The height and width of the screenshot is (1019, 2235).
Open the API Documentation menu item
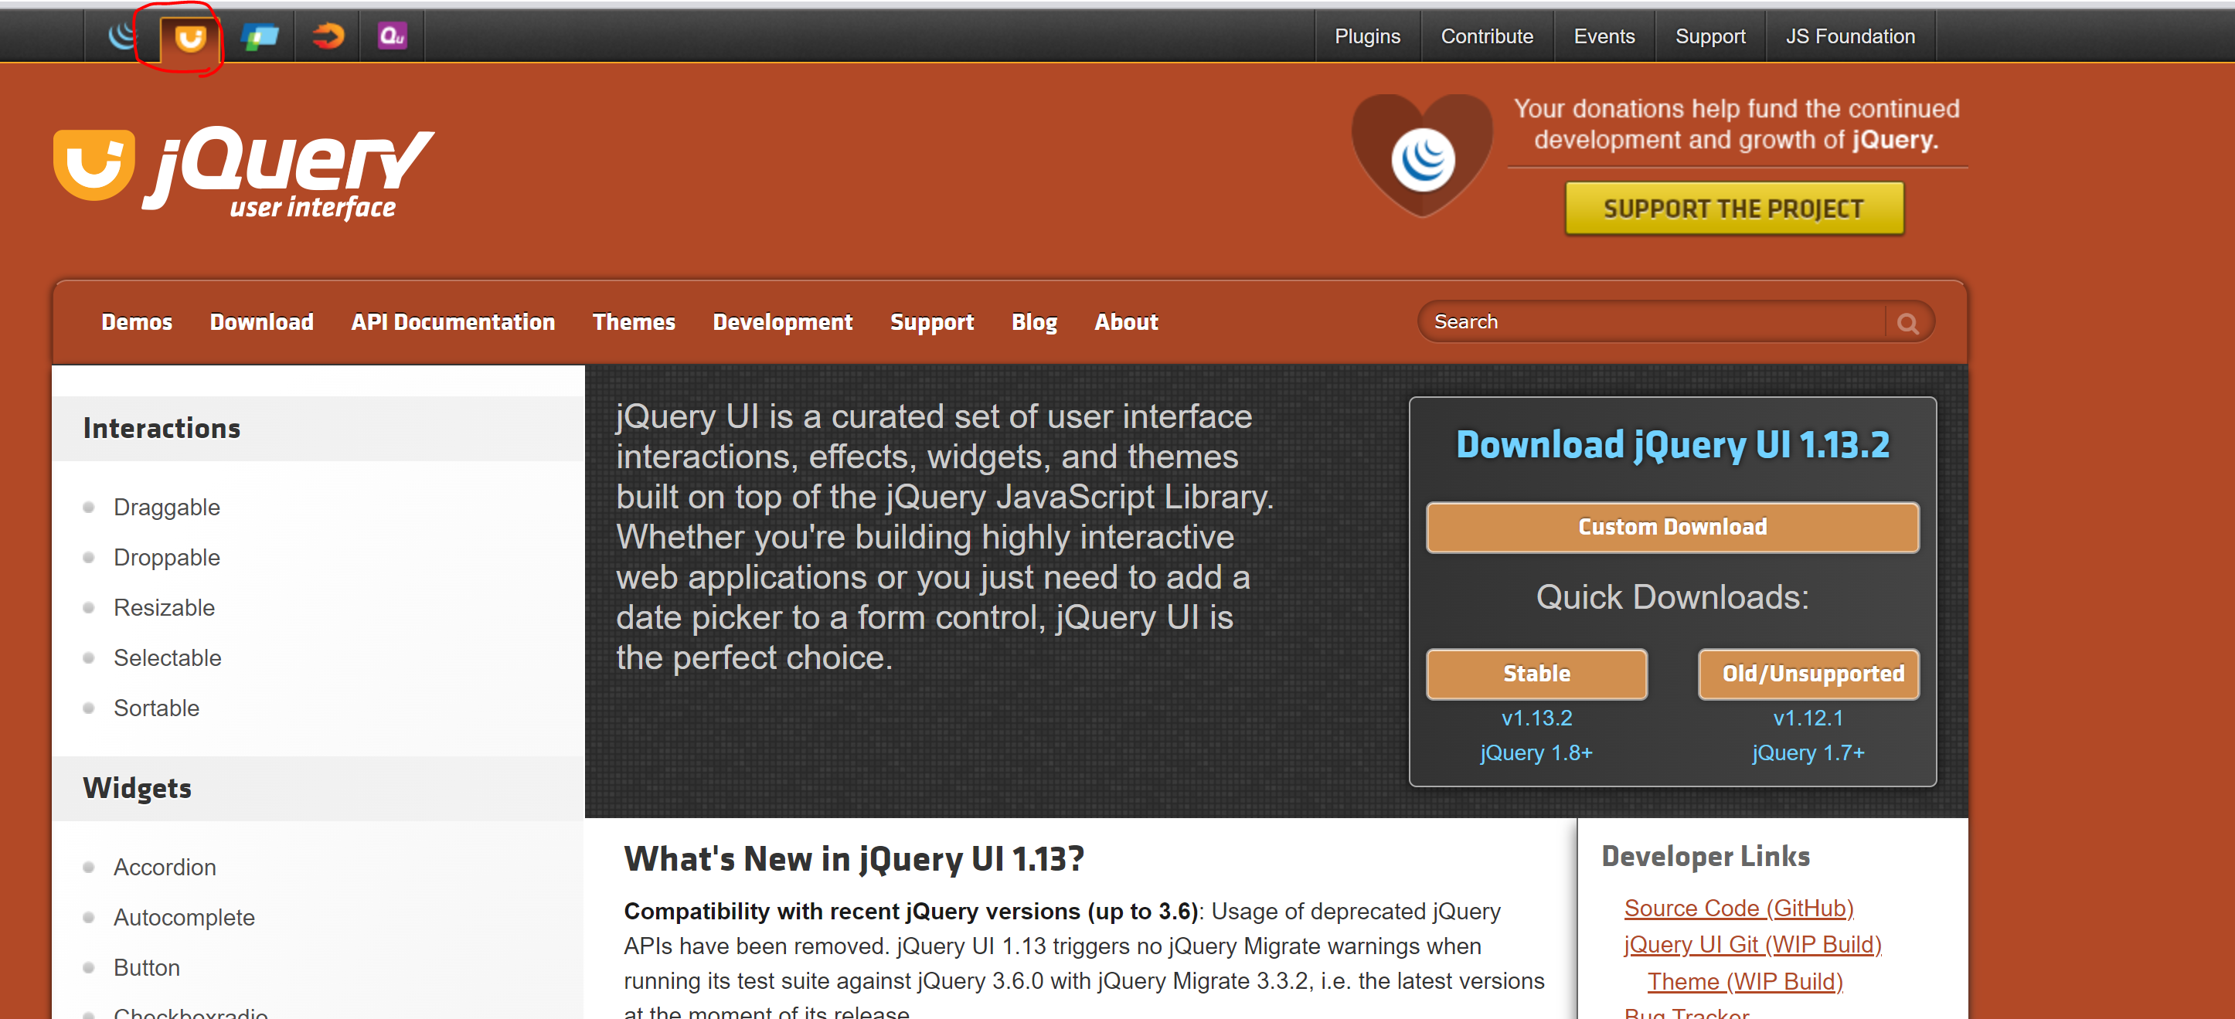click(x=453, y=323)
